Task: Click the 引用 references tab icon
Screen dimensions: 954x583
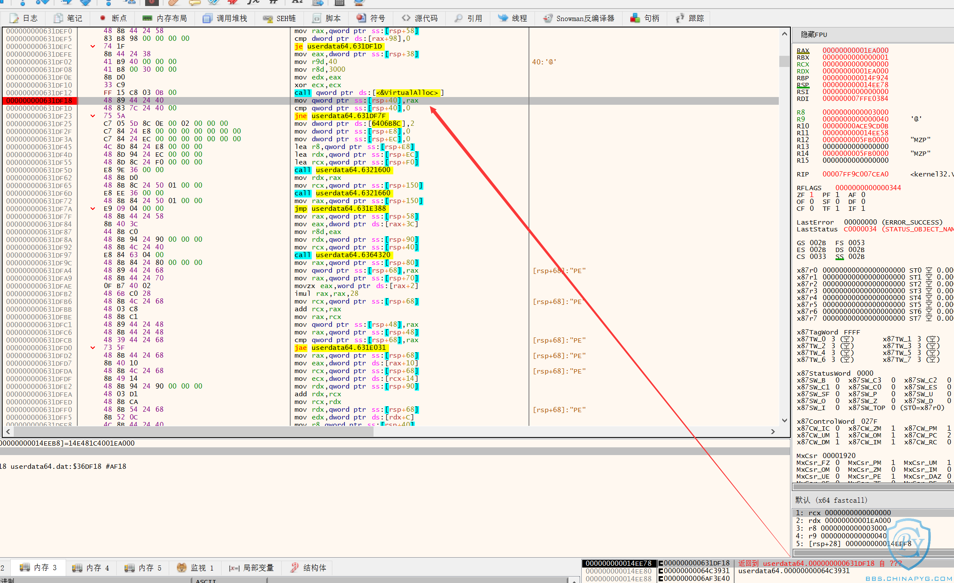Action: pyautogui.click(x=459, y=18)
